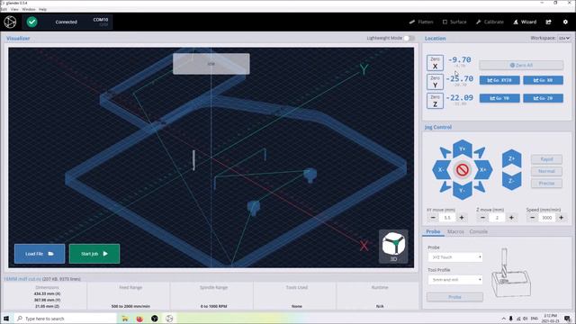Viewport: 576px width, 324px height.
Task: Open the Edit menu
Action: click(4, 9)
